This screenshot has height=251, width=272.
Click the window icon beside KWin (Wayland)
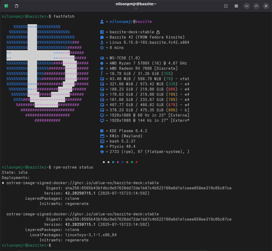click(x=102, y=136)
